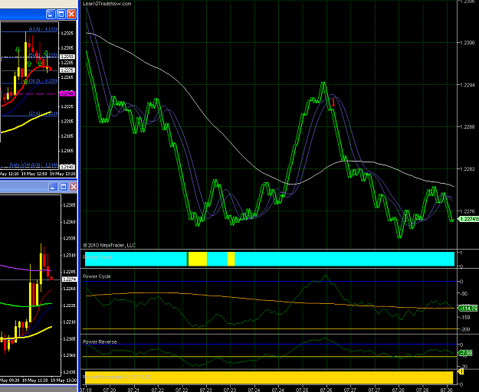Click the Learn2TradeNow.com chart title

pyautogui.click(x=107, y=4)
